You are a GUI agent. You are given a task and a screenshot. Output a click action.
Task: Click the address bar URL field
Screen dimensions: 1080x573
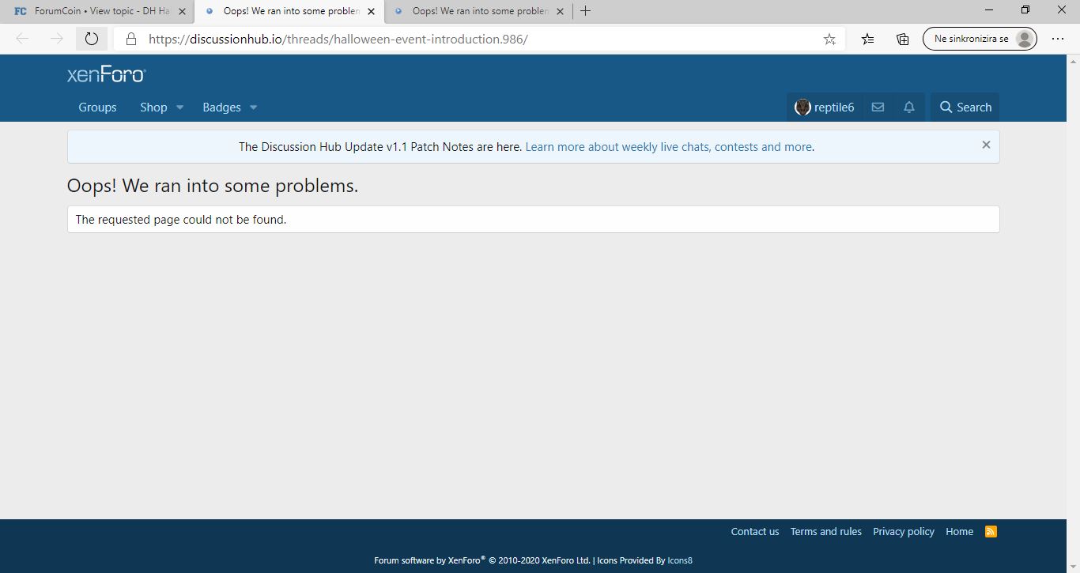474,39
